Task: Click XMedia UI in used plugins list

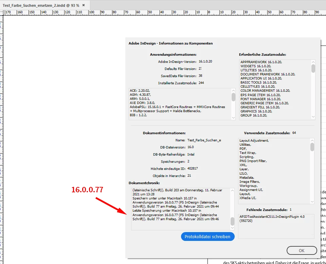Action: point(248,198)
